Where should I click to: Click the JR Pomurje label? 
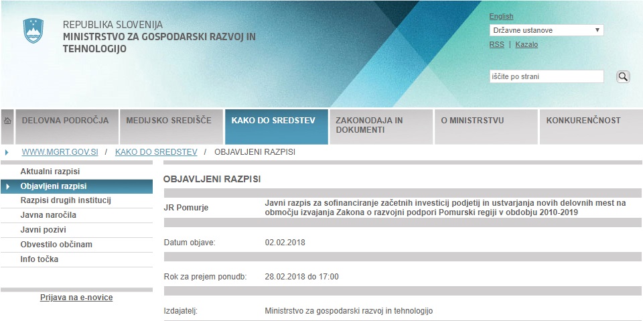(186, 208)
